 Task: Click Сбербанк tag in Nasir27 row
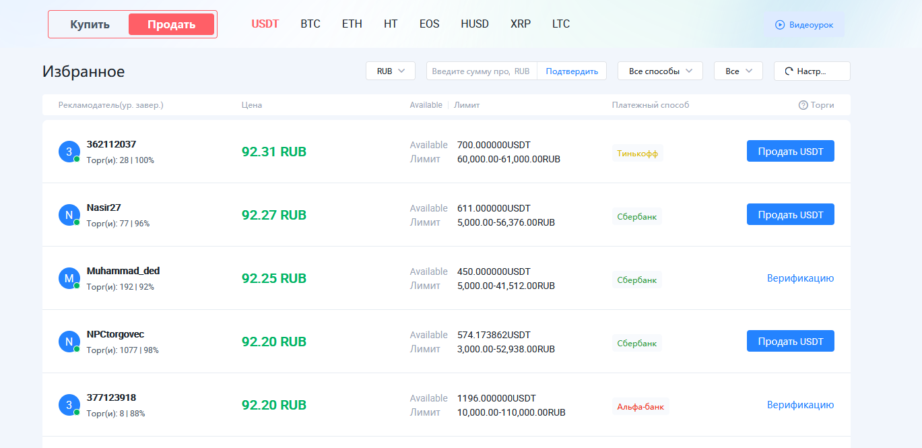pyautogui.click(x=637, y=217)
